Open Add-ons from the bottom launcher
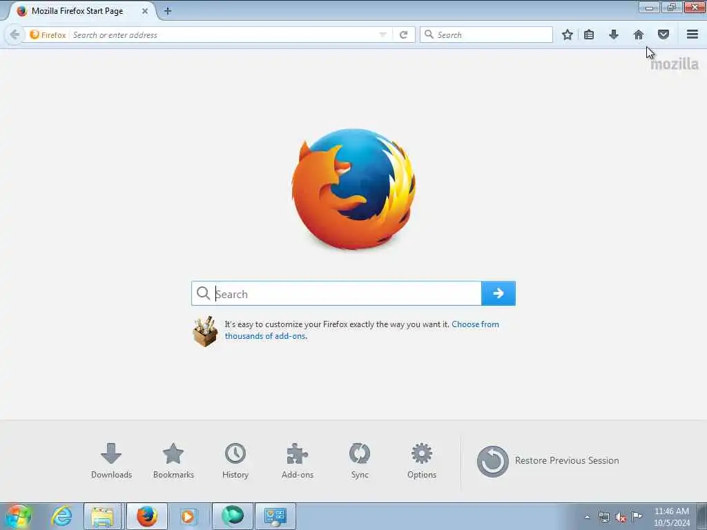Viewport: 707px width, 530px height. pyautogui.click(x=297, y=460)
